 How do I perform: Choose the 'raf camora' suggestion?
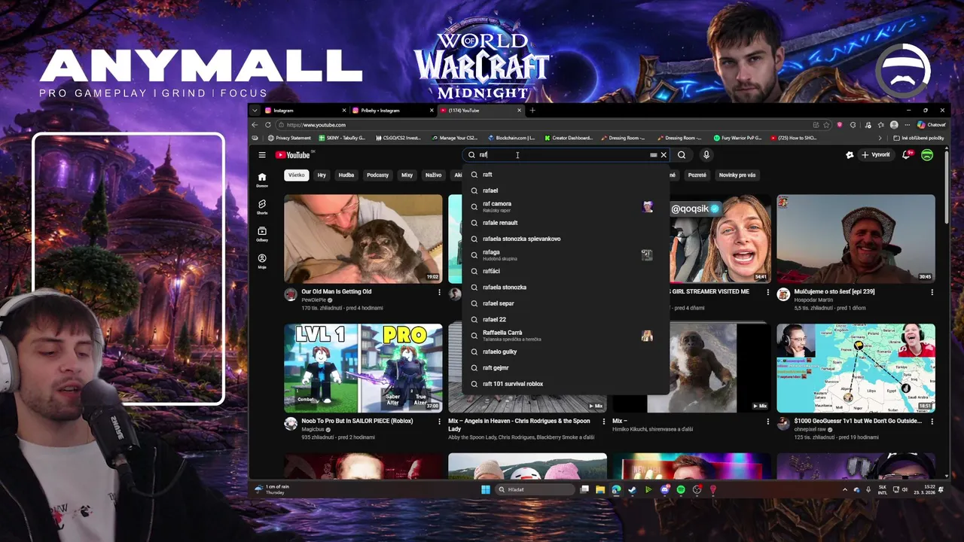(x=566, y=206)
